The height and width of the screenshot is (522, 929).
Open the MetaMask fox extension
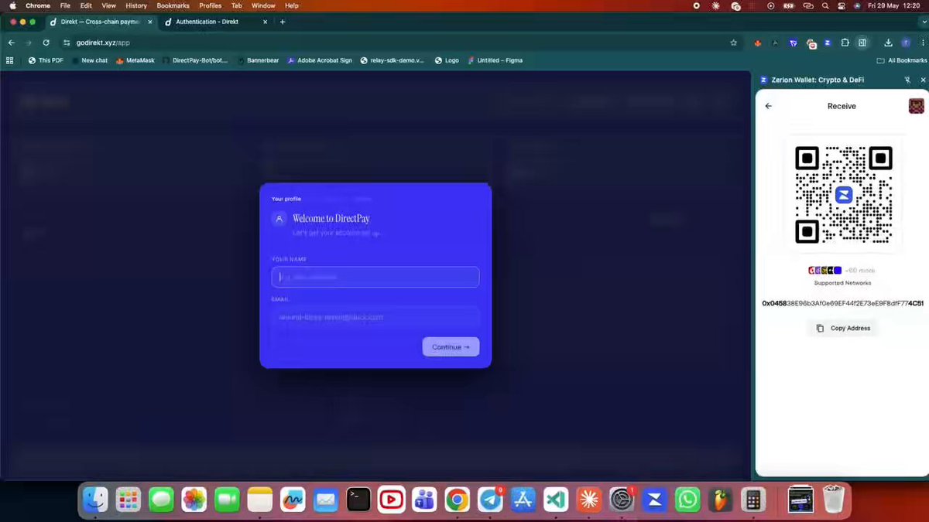[x=758, y=43]
